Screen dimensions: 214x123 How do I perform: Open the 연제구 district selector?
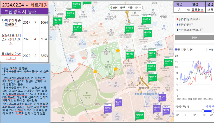tap(122, 8)
